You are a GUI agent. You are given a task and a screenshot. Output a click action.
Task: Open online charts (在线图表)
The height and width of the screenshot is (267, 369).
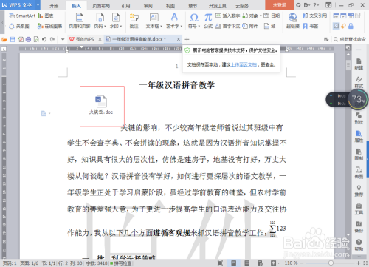tap(49, 26)
